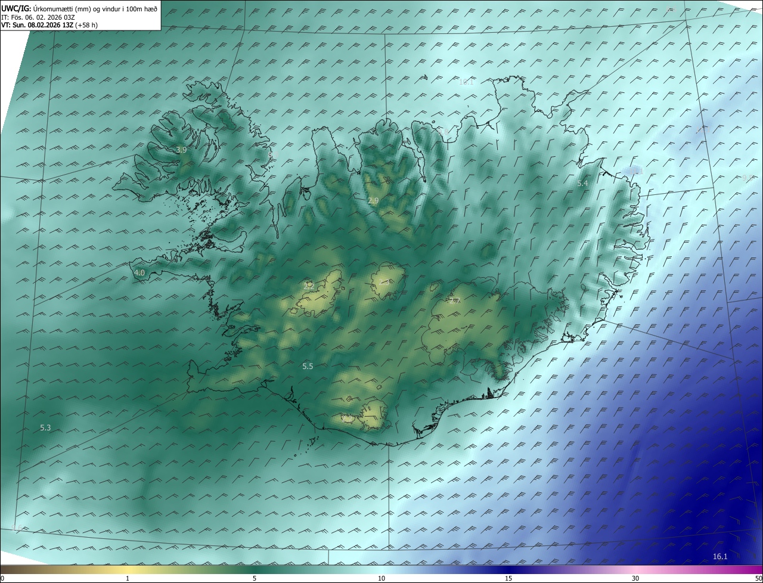763x583 pixels.
Task: Click the 2.9 value label in north Iceland
Action: [x=373, y=201]
